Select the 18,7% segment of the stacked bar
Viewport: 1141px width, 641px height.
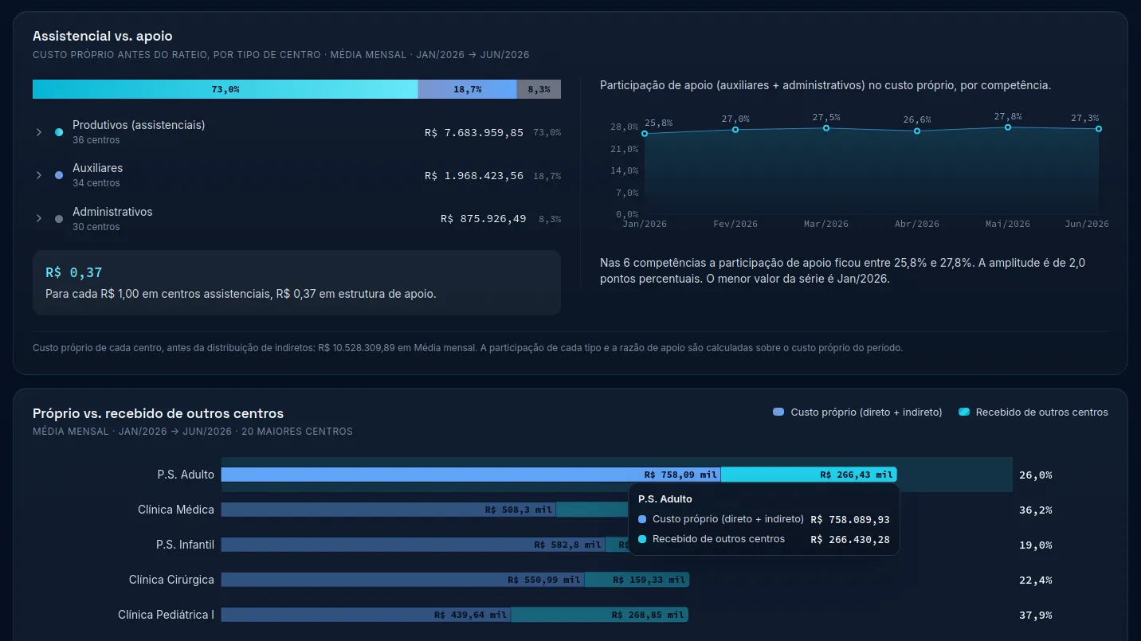(x=468, y=89)
